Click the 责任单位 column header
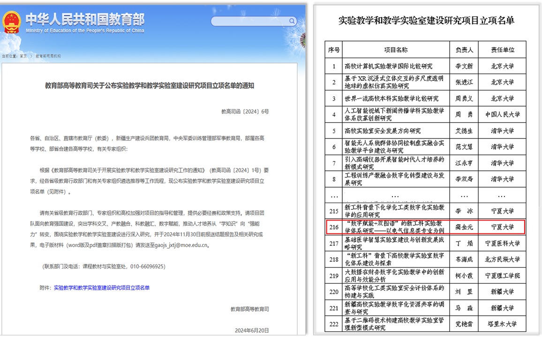542x337 pixels. pyautogui.click(x=502, y=50)
